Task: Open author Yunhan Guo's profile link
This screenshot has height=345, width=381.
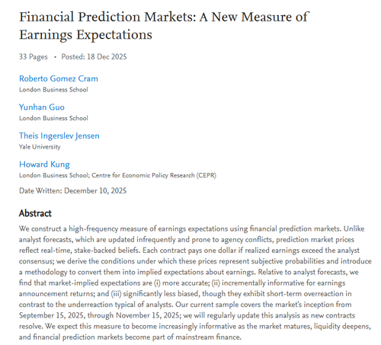Action: click(x=42, y=107)
